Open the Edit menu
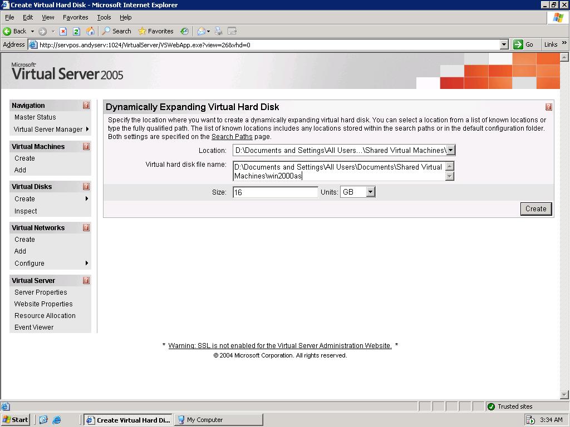The width and height of the screenshot is (570, 427). tap(28, 17)
